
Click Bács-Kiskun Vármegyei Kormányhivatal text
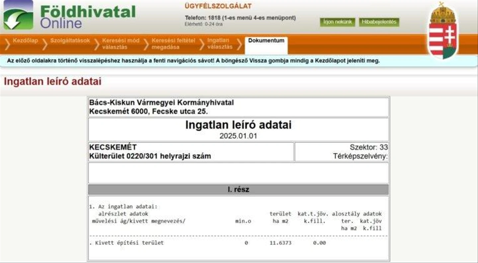[161, 103]
